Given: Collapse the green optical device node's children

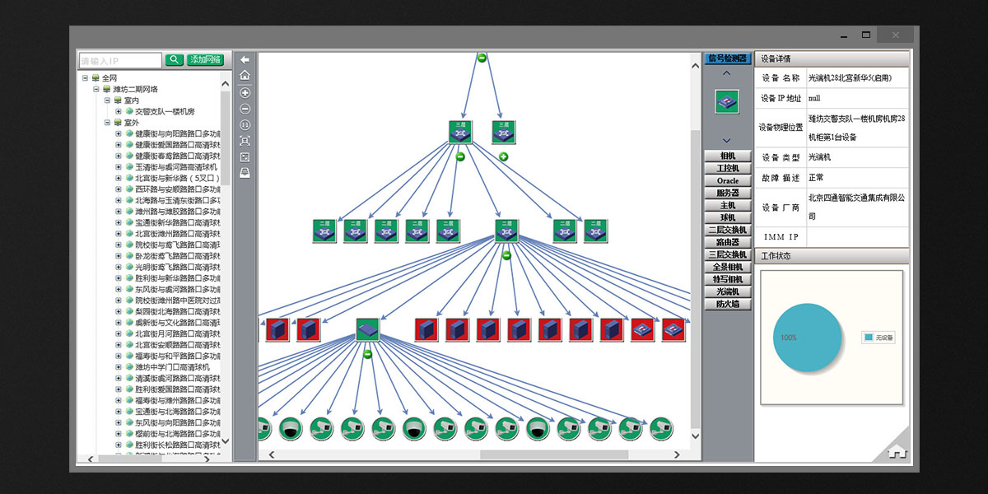Looking at the screenshot, I should [367, 354].
